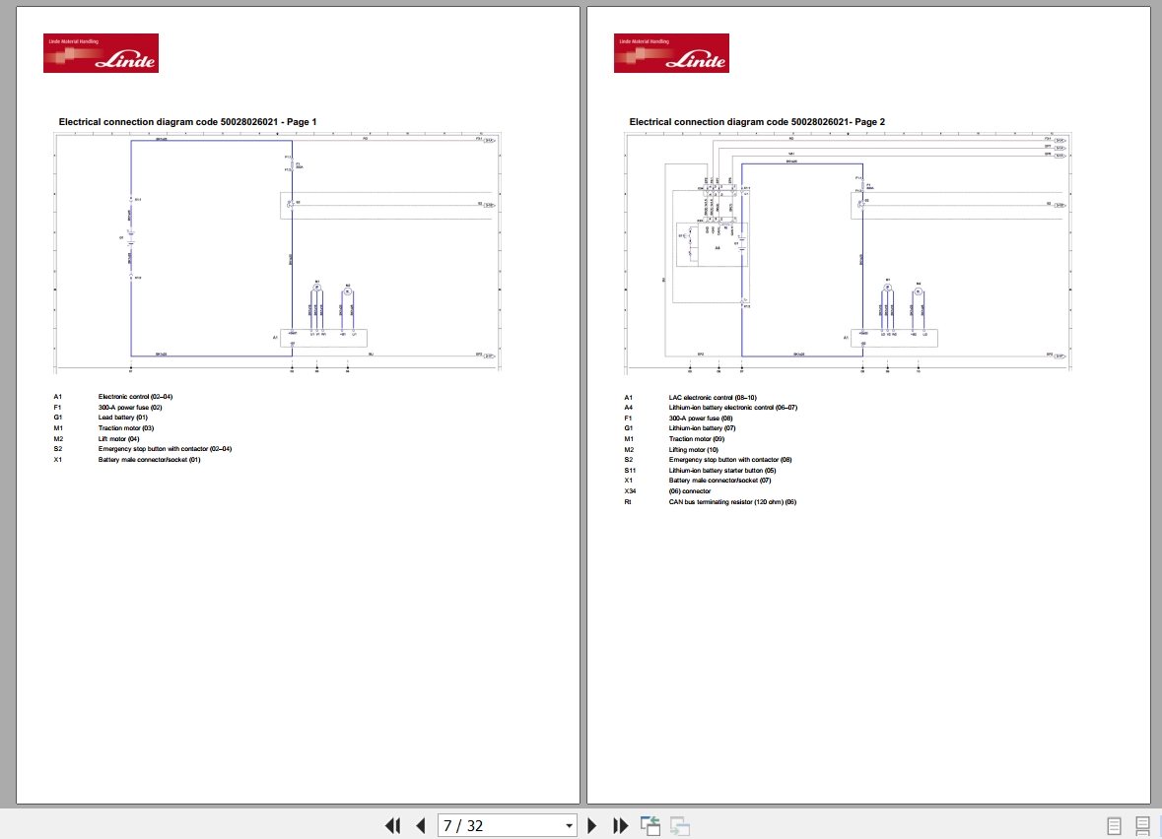Click the CAN bus terminating resistor legend entry
Image resolution: width=1162 pixels, height=839 pixels.
click(x=732, y=502)
